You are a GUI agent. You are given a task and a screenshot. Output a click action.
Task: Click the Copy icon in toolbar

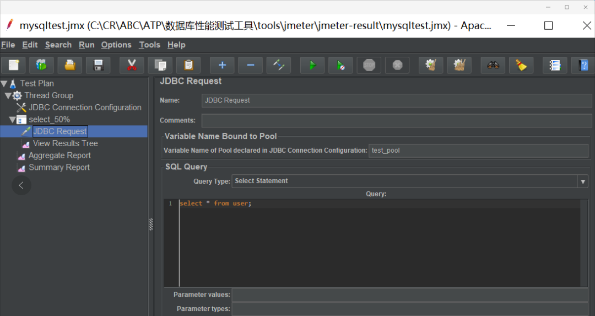(160, 65)
